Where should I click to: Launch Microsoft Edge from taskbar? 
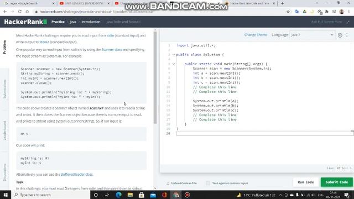[x=118, y=195]
